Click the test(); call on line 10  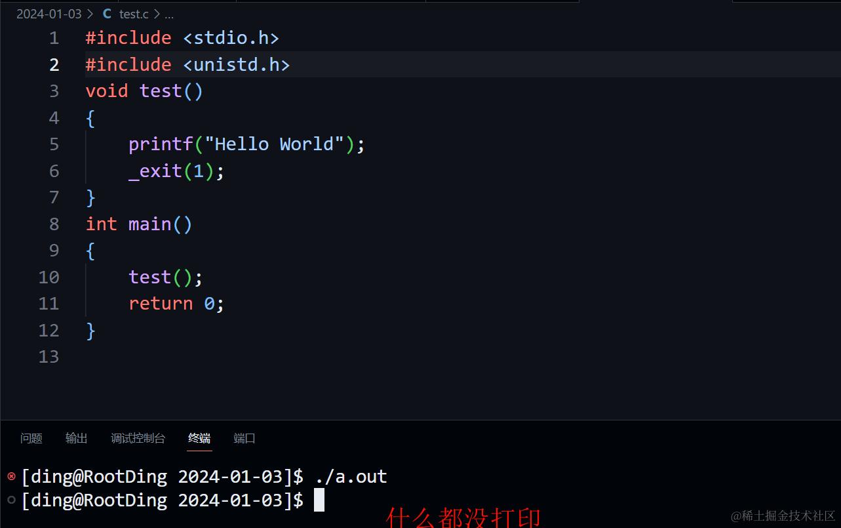[166, 277]
